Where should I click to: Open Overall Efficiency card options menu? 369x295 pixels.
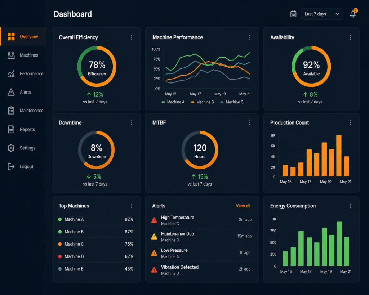click(132, 37)
